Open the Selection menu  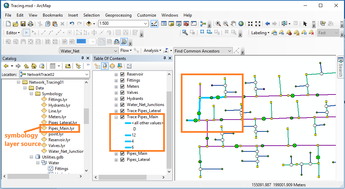pyautogui.click(x=92, y=15)
